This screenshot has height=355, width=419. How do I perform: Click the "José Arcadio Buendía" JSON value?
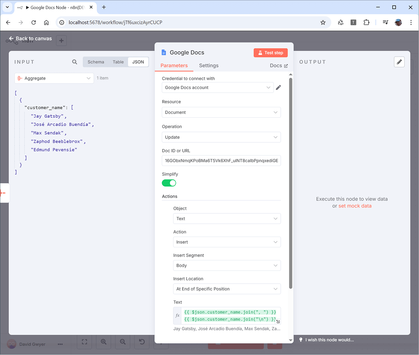coord(61,124)
